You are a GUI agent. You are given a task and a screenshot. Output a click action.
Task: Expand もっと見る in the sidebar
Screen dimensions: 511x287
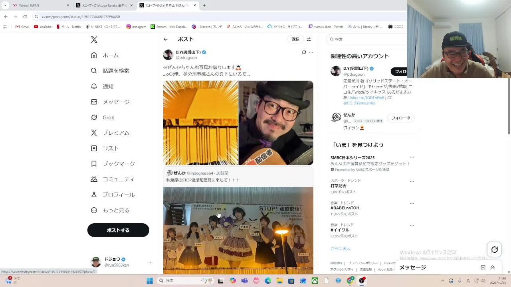[x=110, y=210]
